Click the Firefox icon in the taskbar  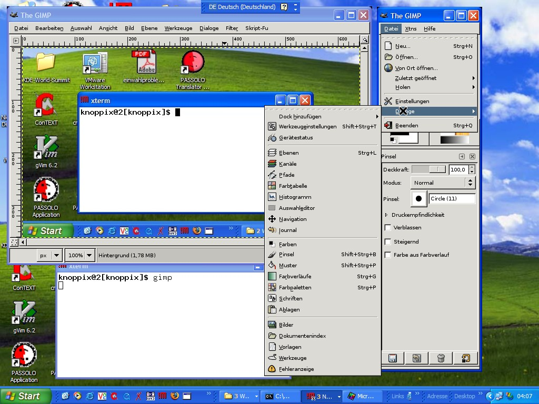[175, 396]
